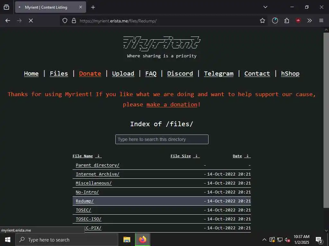Open the Discord navigation link
This screenshot has height=246, width=329.
pos(180,73)
